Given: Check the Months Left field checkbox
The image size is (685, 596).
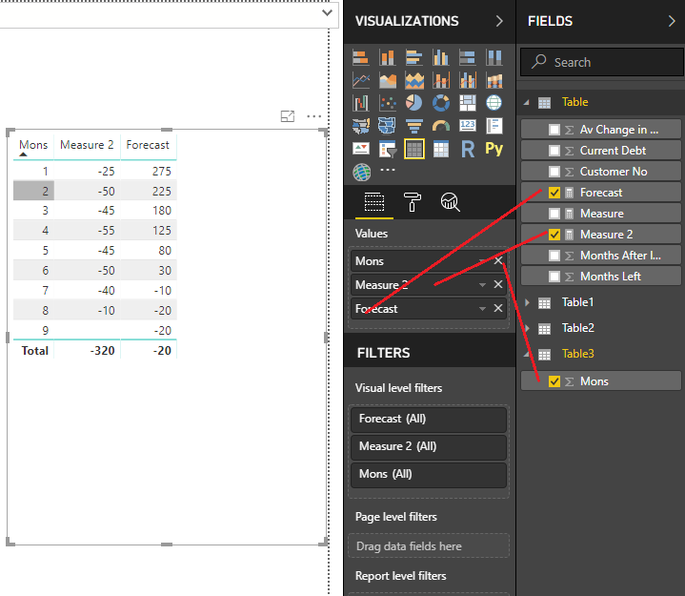Looking at the screenshot, I should tap(554, 277).
